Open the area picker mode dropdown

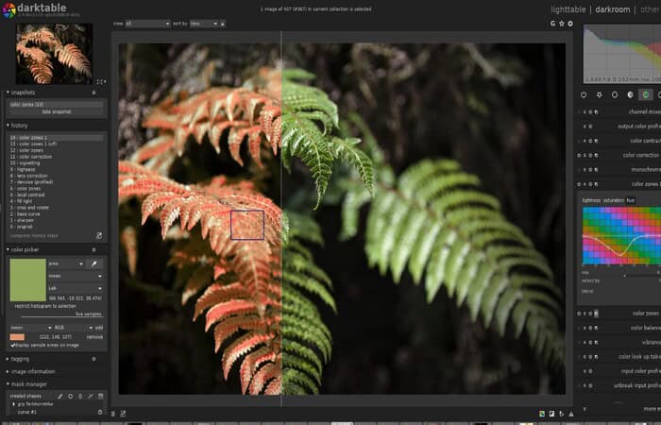point(66,263)
